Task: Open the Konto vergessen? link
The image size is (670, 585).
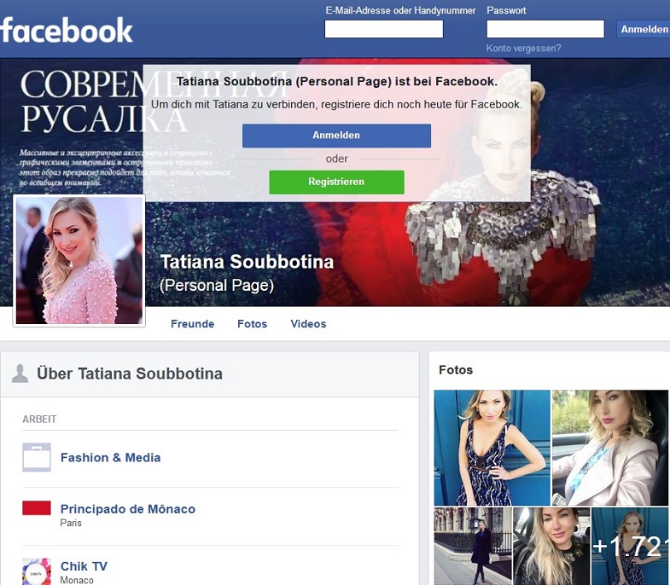Action: click(523, 49)
